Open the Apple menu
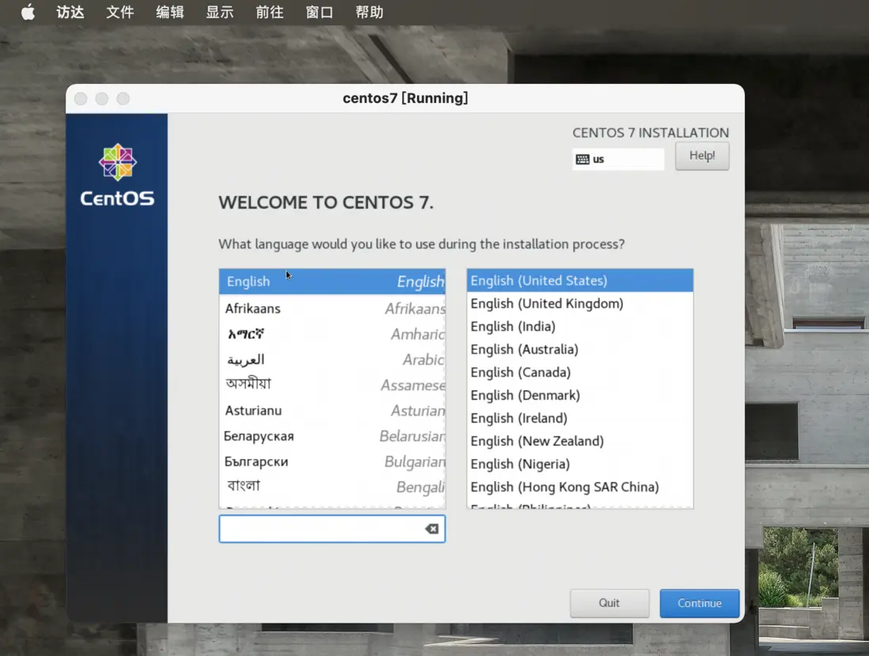The width and height of the screenshot is (869, 656). [x=28, y=12]
